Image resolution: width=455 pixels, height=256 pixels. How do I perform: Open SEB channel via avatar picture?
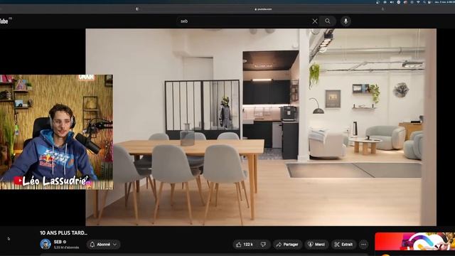45,244
